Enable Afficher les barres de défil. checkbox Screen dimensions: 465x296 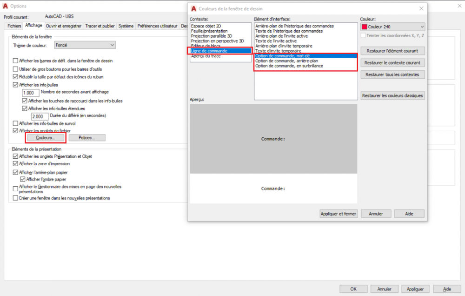tap(15, 61)
